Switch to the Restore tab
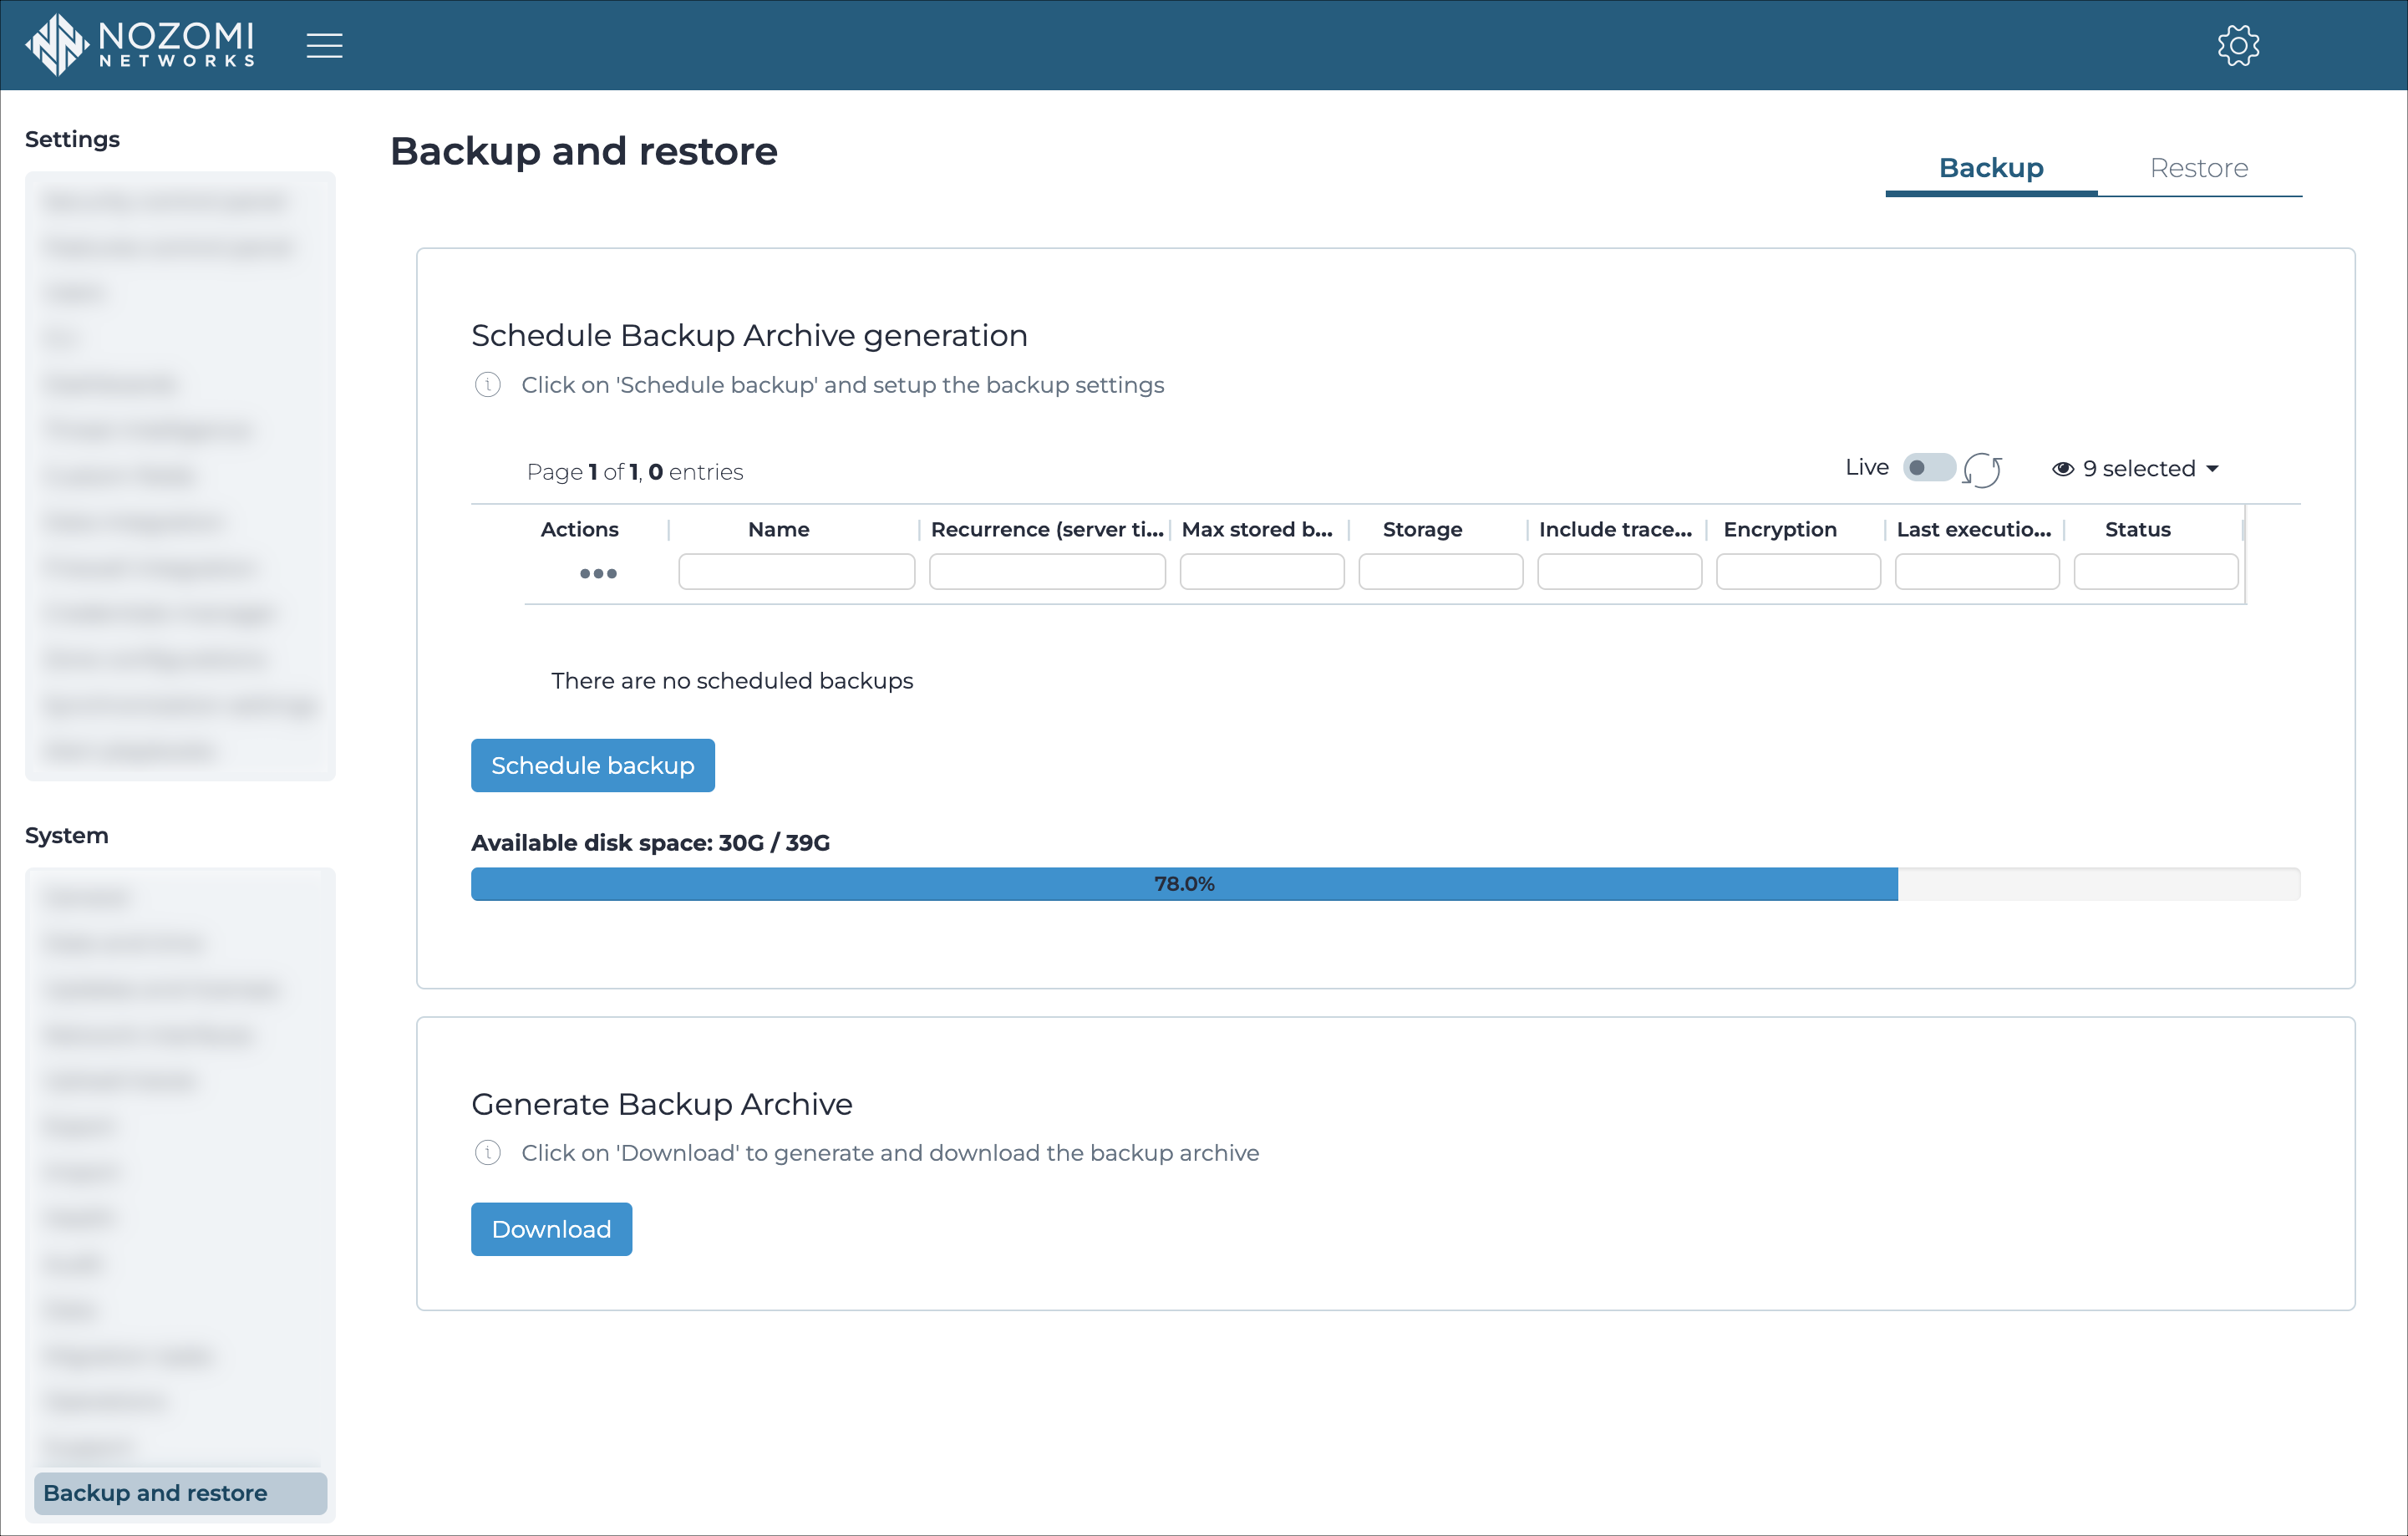Viewport: 2408px width, 1536px height. click(2199, 167)
